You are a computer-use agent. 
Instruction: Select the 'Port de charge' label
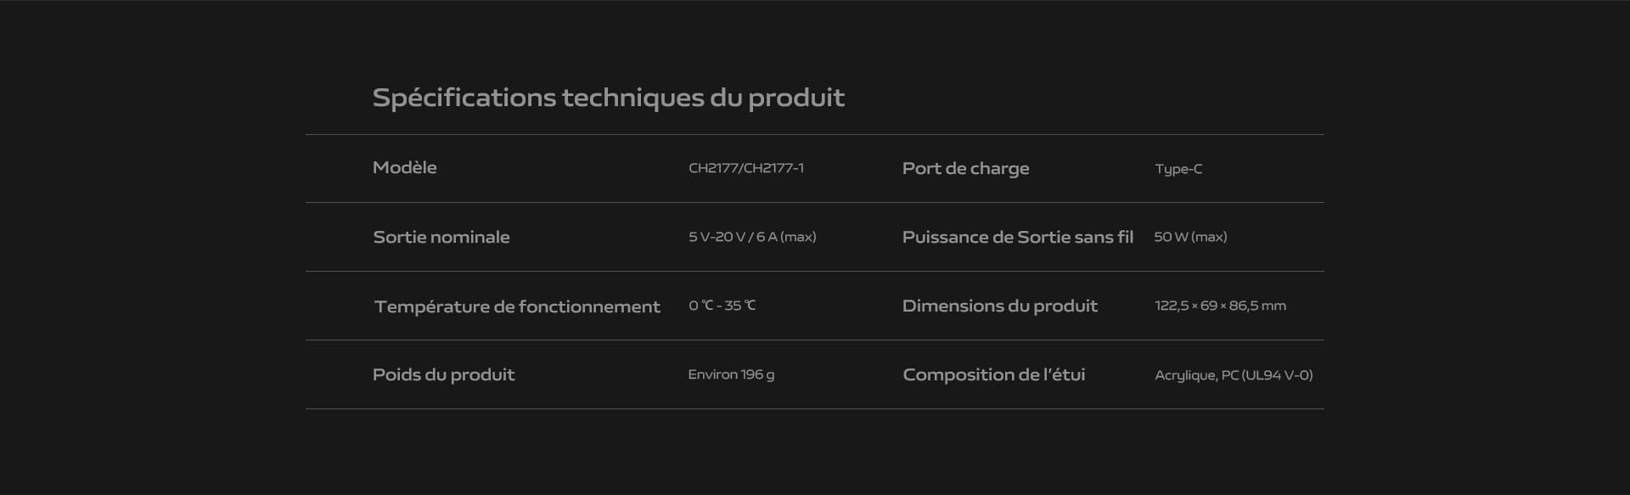tap(965, 169)
